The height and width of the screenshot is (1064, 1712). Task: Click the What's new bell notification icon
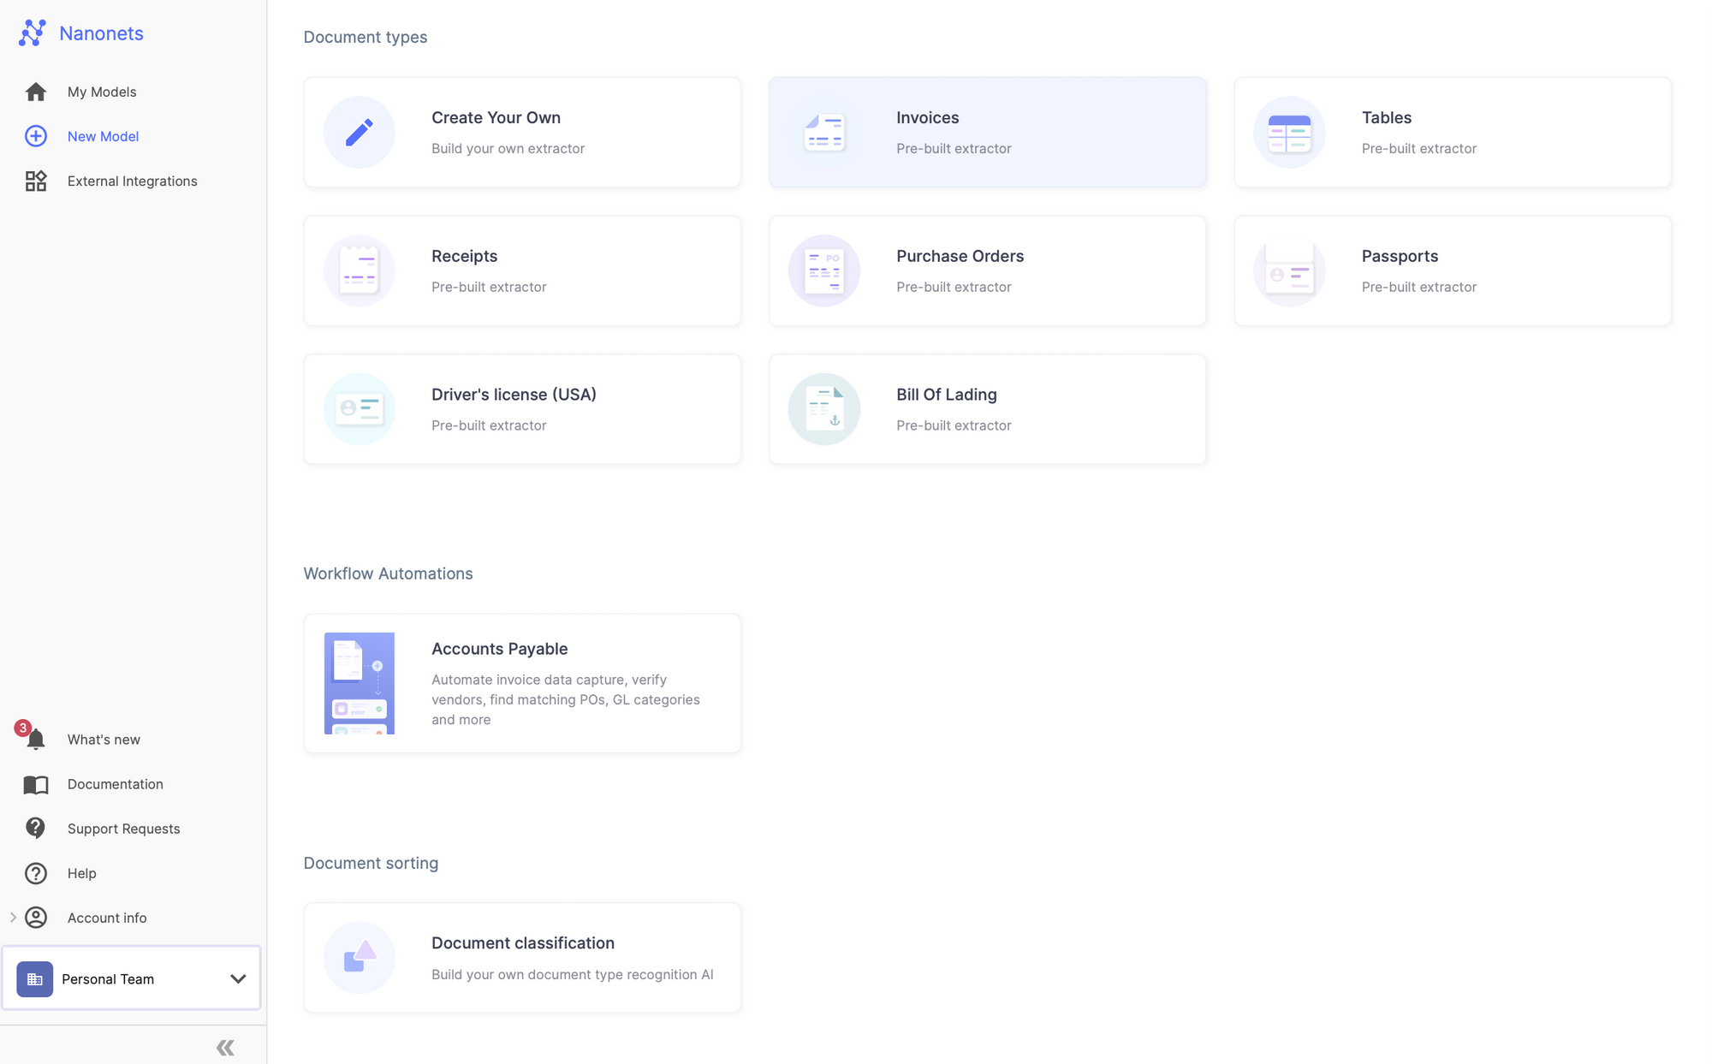tap(34, 740)
